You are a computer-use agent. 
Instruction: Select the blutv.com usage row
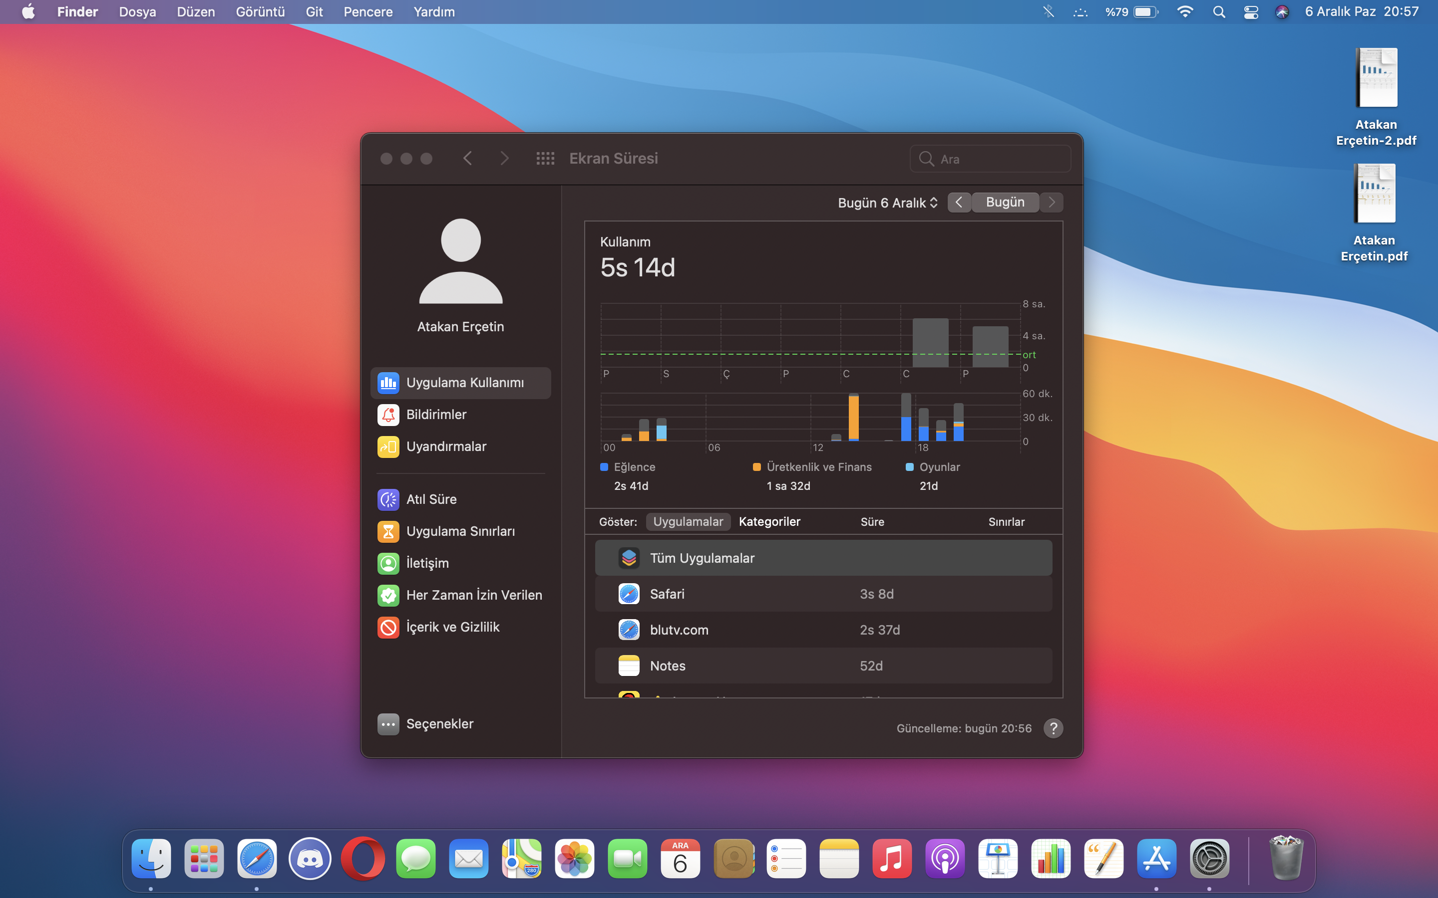pyautogui.click(x=823, y=630)
